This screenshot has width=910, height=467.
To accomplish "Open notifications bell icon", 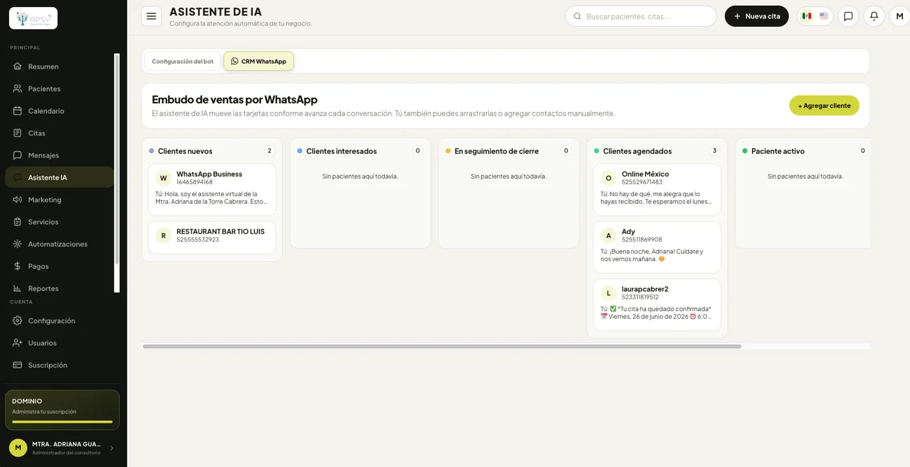I will 874,16.
